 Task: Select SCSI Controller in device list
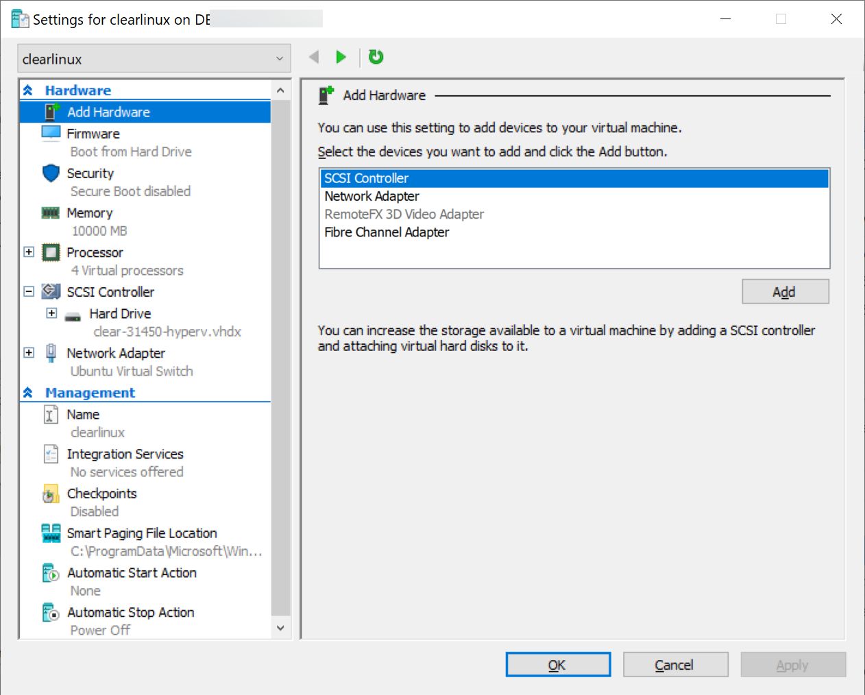pos(574,178)
